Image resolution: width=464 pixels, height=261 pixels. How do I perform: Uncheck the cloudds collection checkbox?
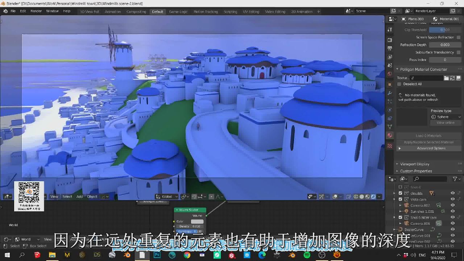tap(401, 193)
